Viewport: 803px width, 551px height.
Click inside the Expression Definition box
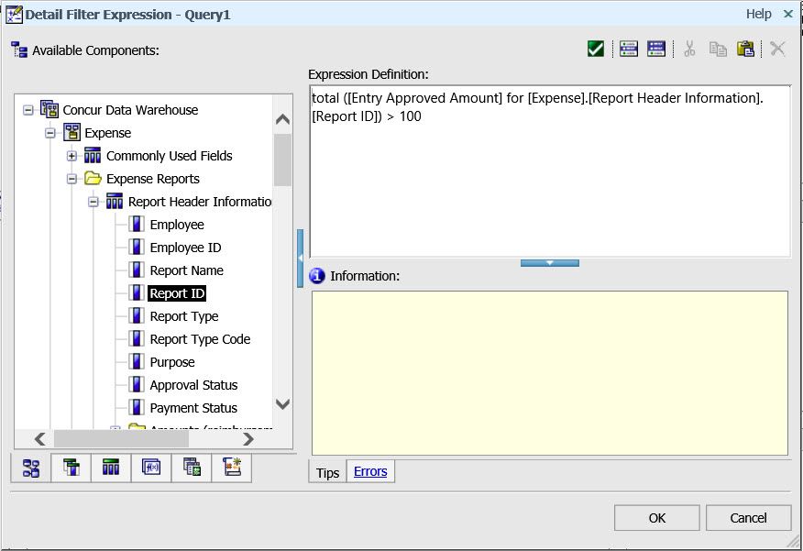point(550,171)
